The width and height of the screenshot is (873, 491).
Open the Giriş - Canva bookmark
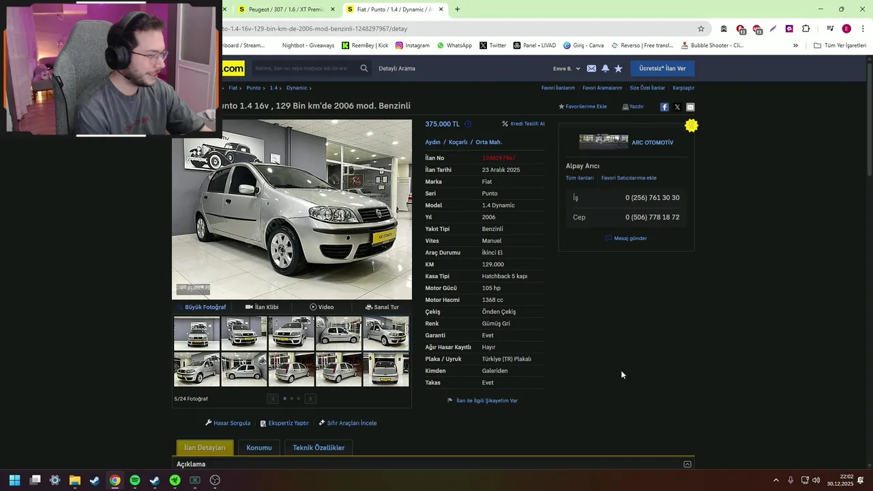tap(583, 46)
